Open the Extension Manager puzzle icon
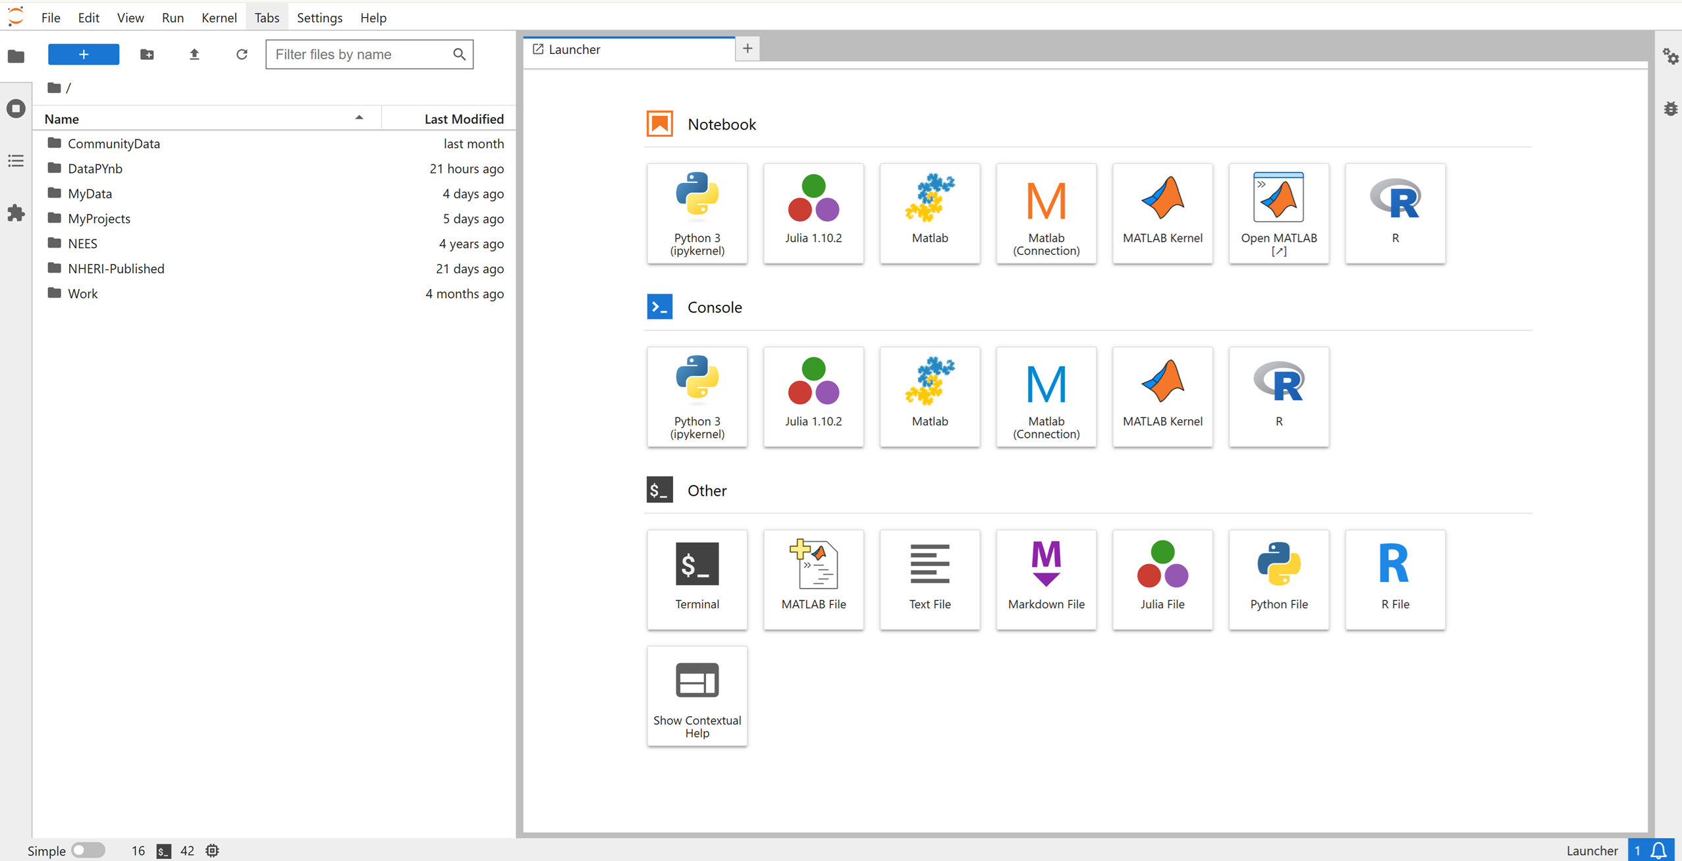This screenshot has height=861, width=1682. 16,213
